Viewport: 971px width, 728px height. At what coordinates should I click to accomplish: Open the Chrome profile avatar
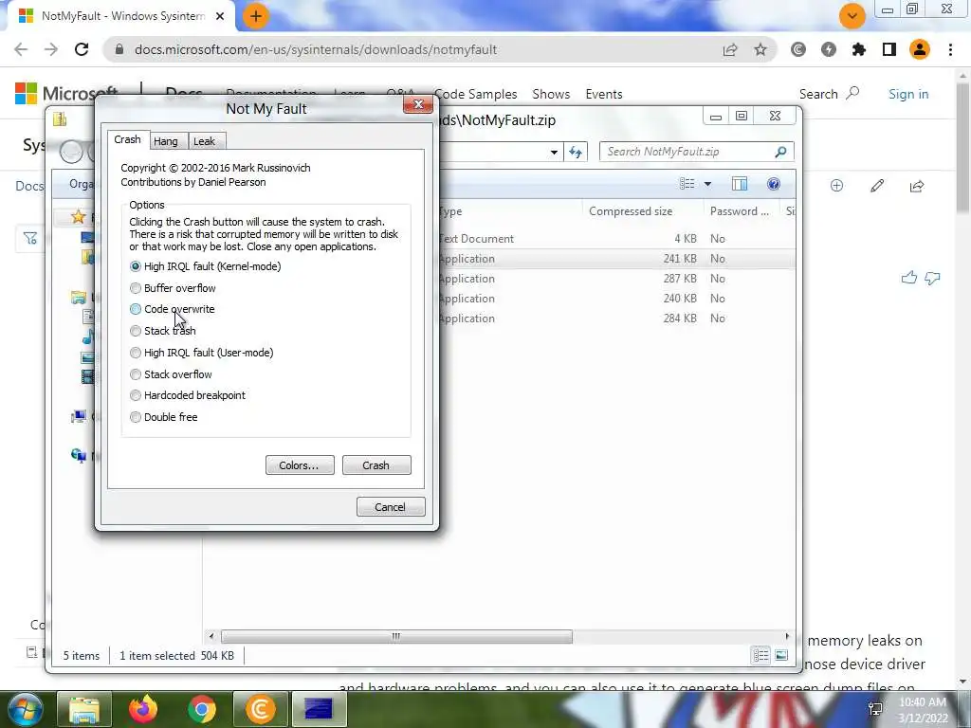point(920,49)
